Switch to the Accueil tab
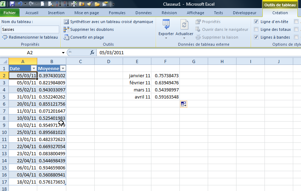The width and height of the screenshot is (301, 191). pyautogui.click(x=32, y=13)
